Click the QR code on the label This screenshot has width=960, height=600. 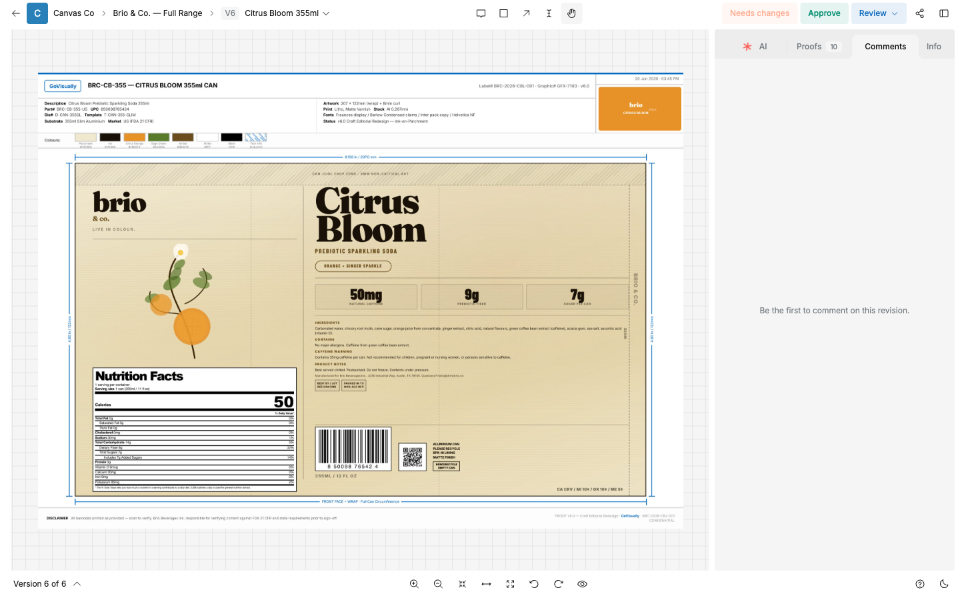413,457
